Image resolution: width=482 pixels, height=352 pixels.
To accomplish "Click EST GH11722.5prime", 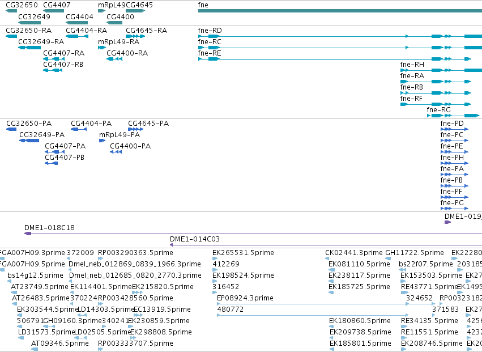I will 415,253.
